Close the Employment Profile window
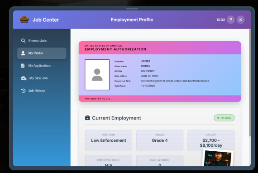Image resolution: width=258 pixels, height=173 pixels. pyautogui.click(x=240, y=20)
